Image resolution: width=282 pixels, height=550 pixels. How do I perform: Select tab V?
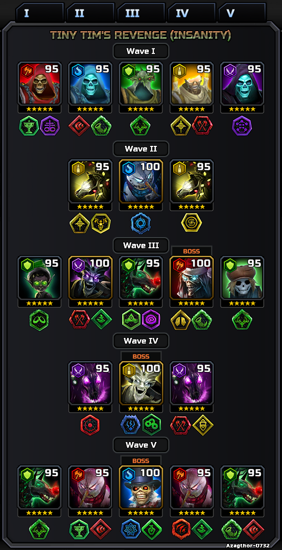point(242,13)
